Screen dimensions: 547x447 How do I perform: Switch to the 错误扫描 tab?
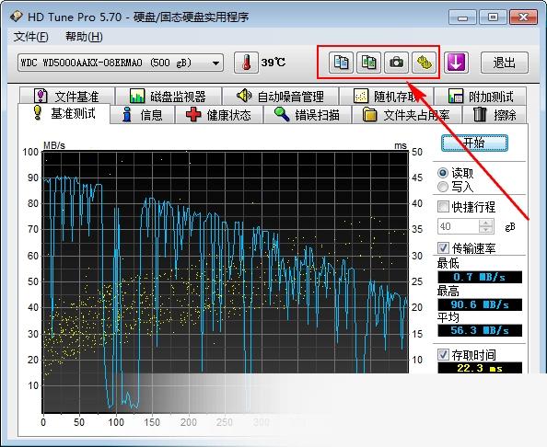(307, 115)
